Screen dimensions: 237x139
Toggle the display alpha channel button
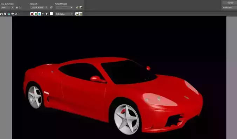pyautogui.click(x=43, y=14)
